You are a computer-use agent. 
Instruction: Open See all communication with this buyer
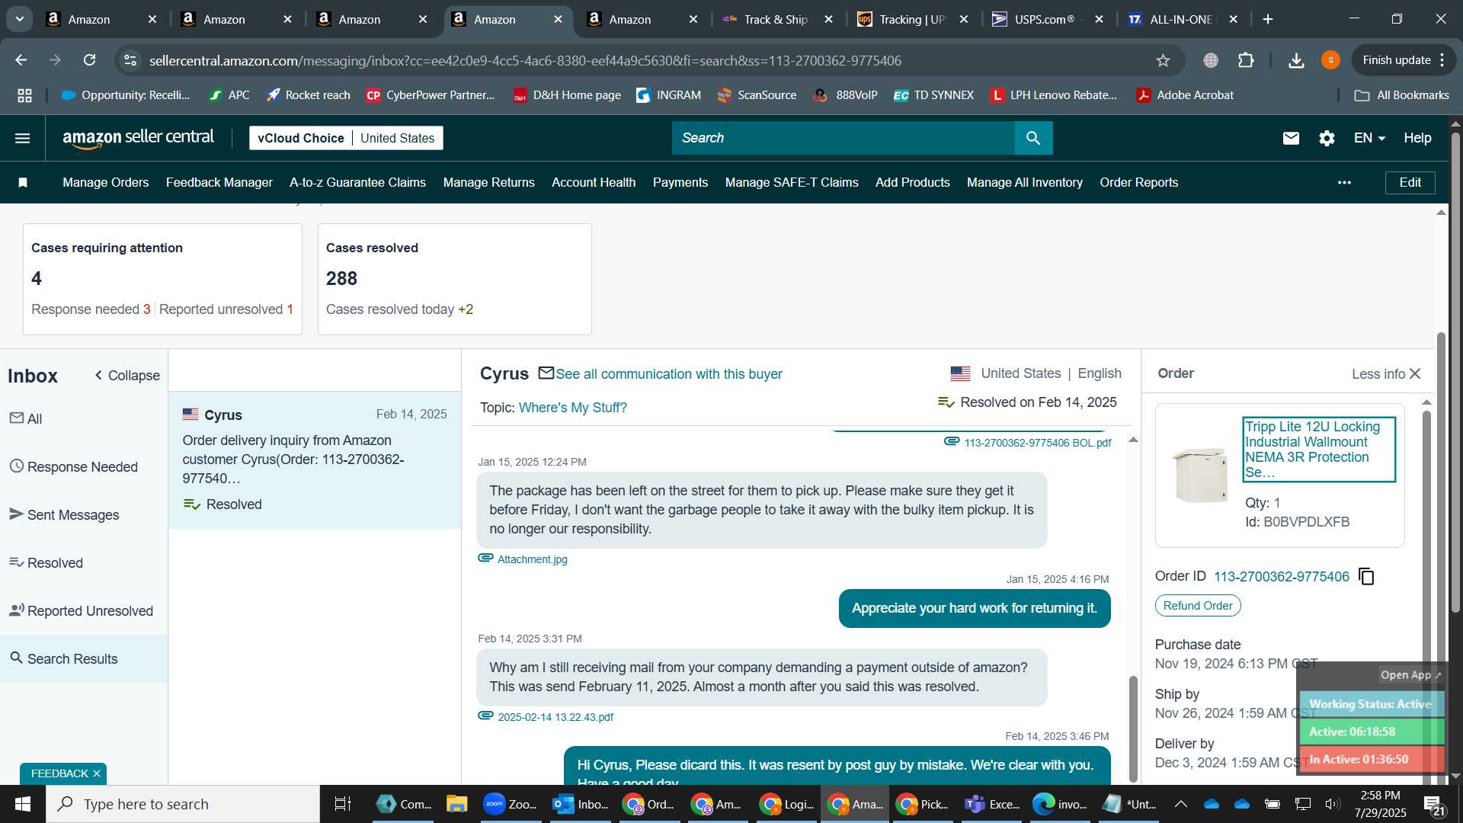click(x=668, y=374)
